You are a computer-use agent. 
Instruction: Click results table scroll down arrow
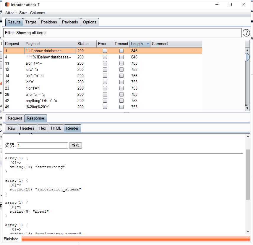tap(247, 108)
